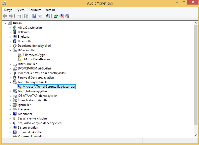
Task: Select SM Bus Denetleyicisi text
Action: [x=36, y=59]
